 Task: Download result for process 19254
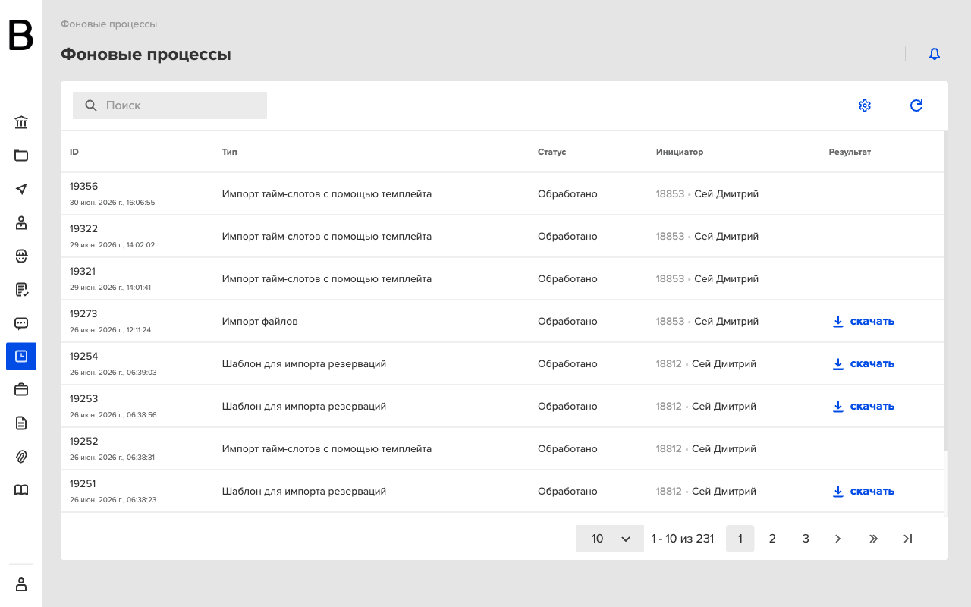(x=863, y=363)
